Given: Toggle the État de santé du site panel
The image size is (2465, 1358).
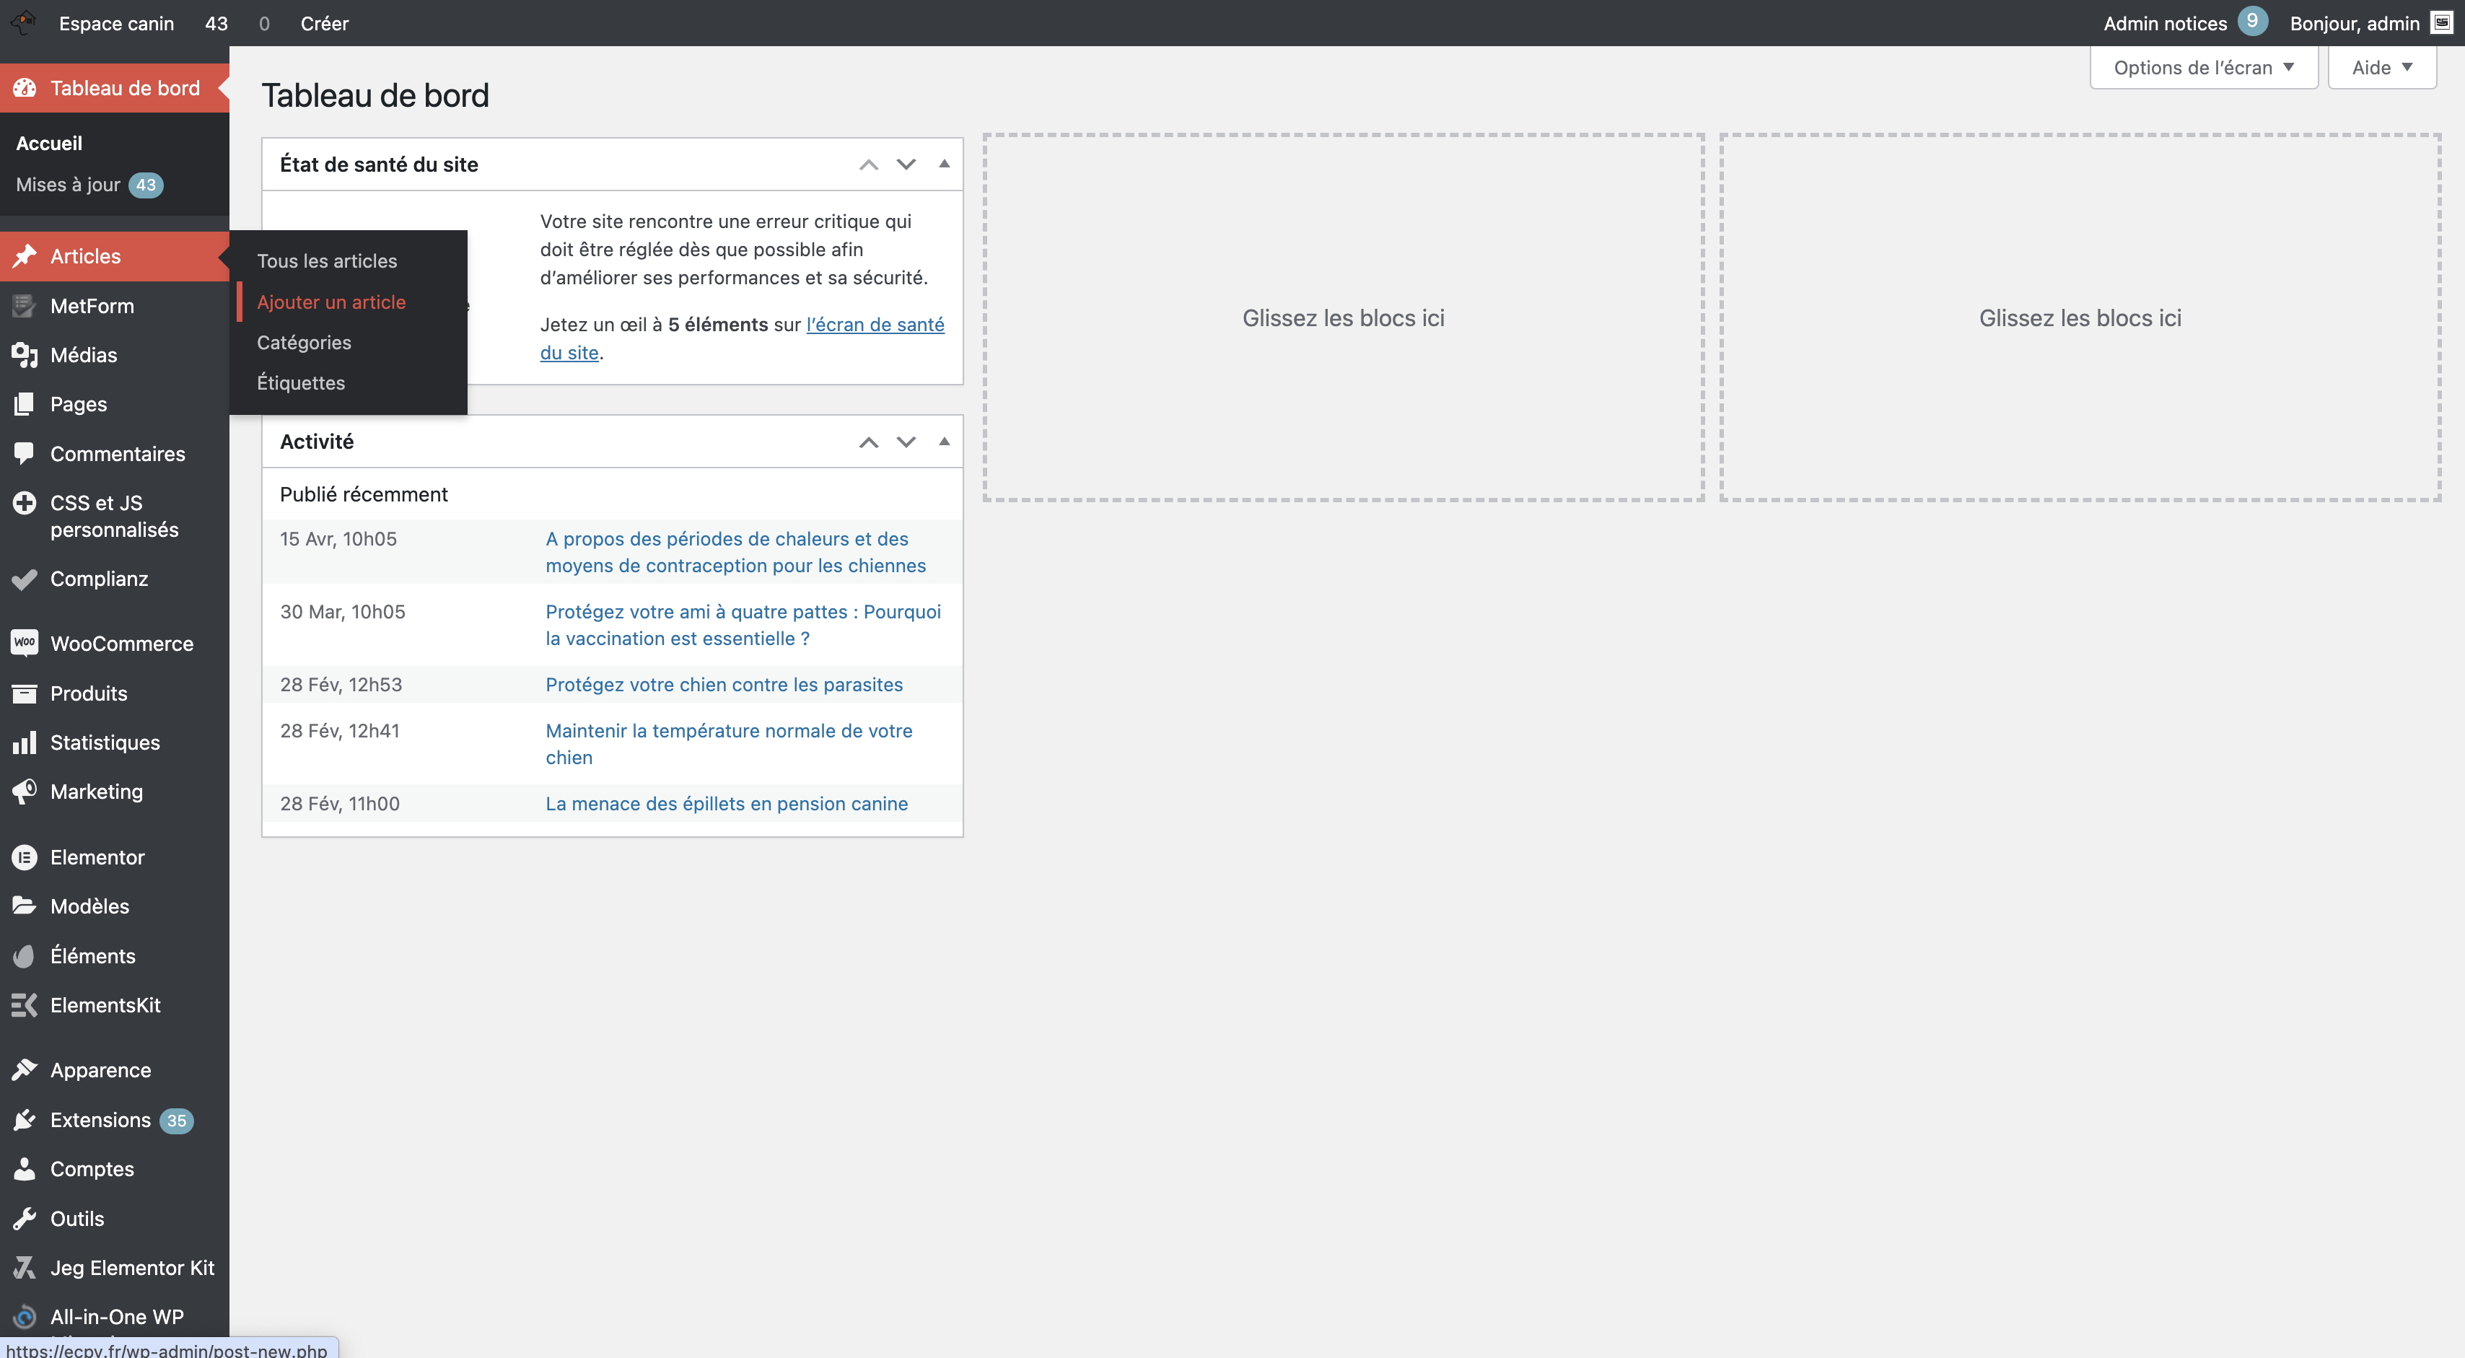Looking at the screenshot, I should tap(944, 164).
